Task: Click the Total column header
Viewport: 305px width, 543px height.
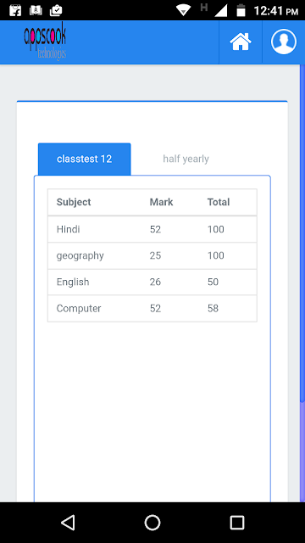Action: point(219,202)
